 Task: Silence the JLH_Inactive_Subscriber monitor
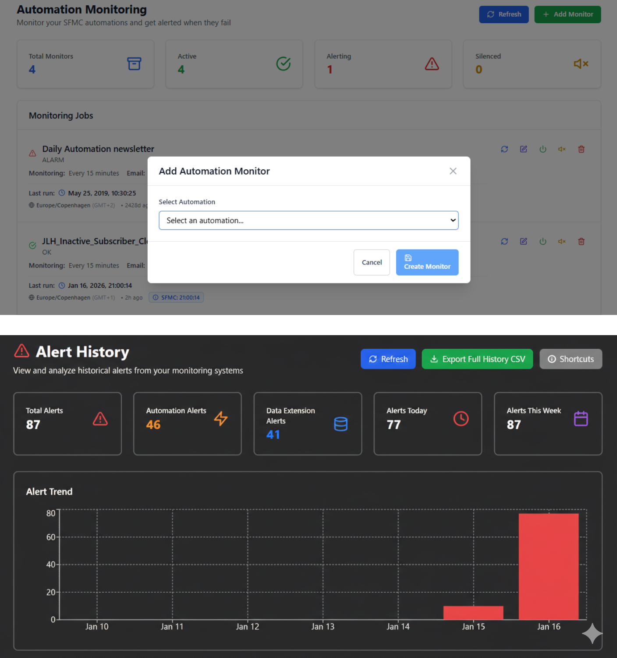pyautogui.click(x=562, y=241)
